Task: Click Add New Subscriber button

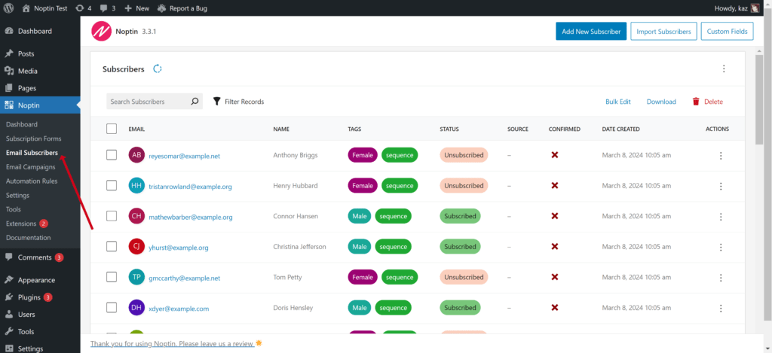Action: (x=591, y=31)
